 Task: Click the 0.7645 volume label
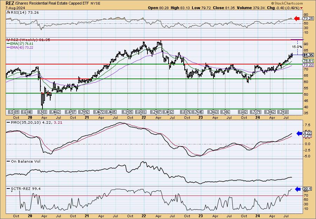[x=198, y=112]
